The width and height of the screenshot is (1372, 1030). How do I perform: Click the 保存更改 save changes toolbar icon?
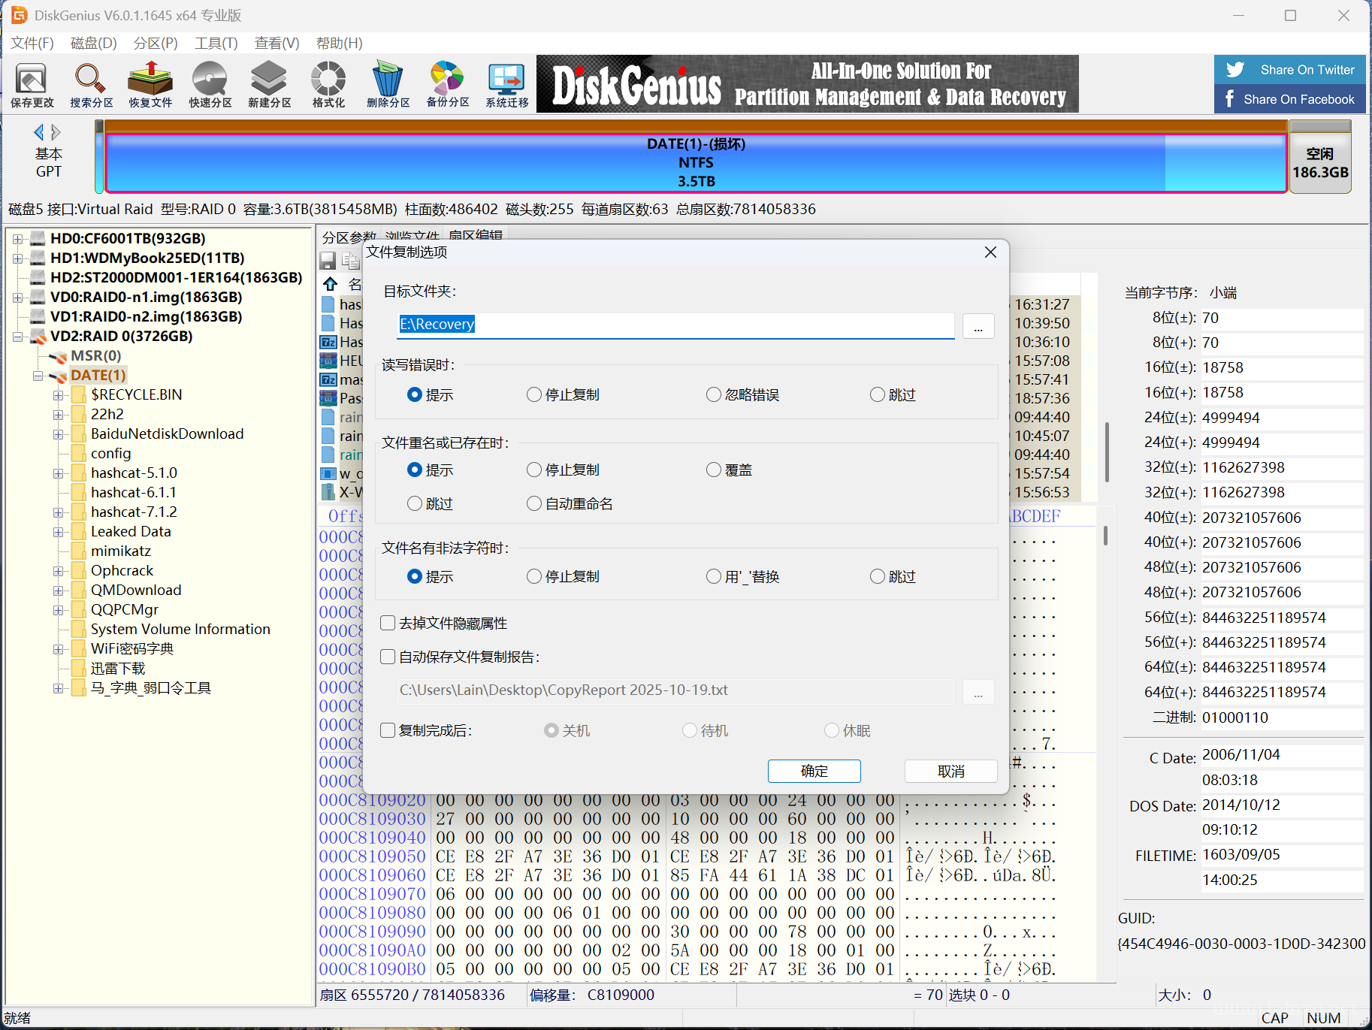point(32,84)
